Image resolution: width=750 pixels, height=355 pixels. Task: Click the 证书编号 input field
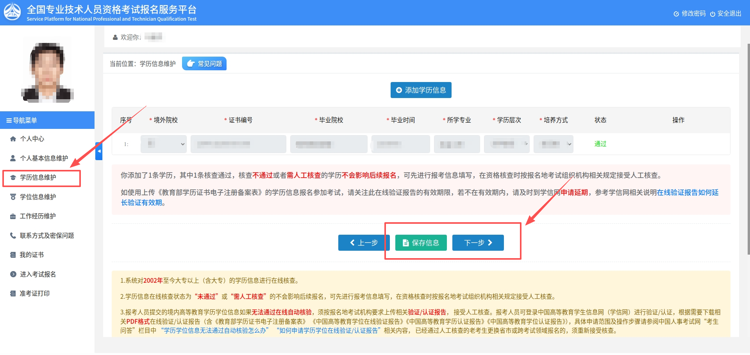pyautogui.click(x=238, y=144)
